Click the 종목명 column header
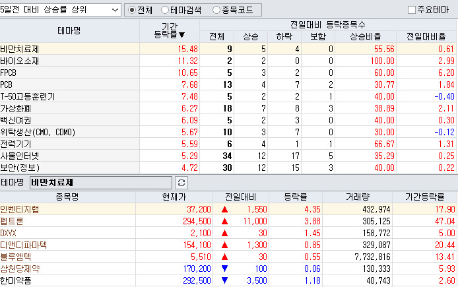This screenshot has width=458, height=287. [x=67, y=197]
